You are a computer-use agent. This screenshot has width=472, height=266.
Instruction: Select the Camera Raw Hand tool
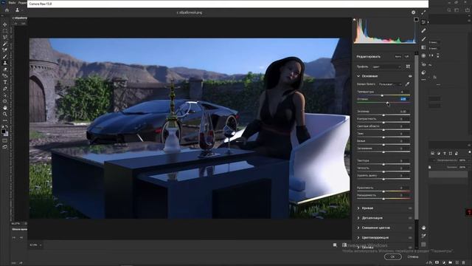423,228
